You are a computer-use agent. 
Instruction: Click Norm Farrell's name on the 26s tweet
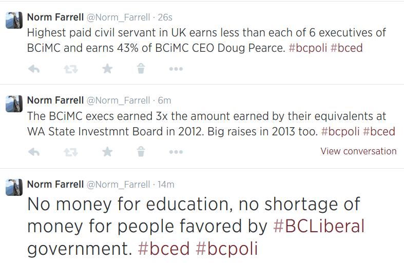point(55,17)
